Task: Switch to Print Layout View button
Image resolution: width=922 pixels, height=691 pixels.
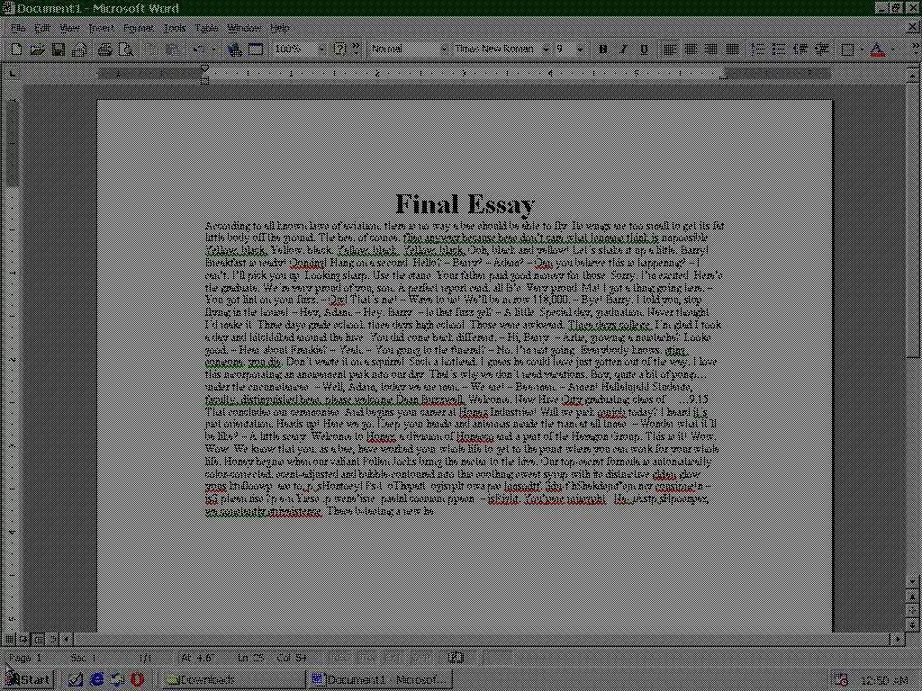Action: tap(38, 638)
